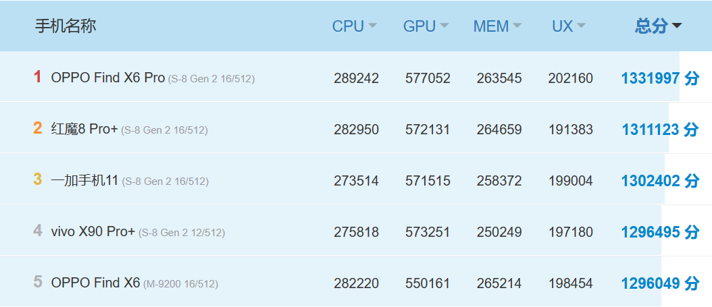The image size is (712, 307).
Task: Click GPU score 573251
Action: point(428,232)
